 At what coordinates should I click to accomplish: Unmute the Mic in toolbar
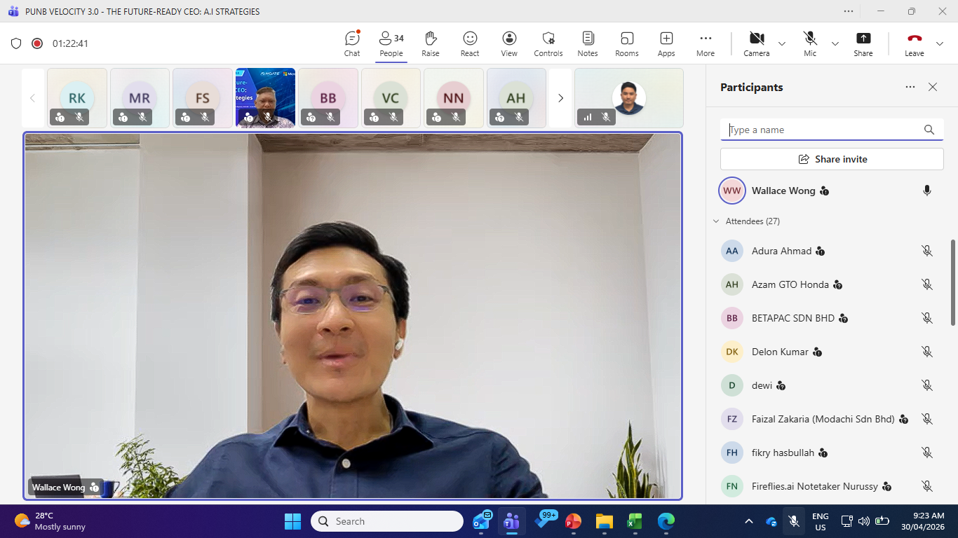click(x=810, y=43)
